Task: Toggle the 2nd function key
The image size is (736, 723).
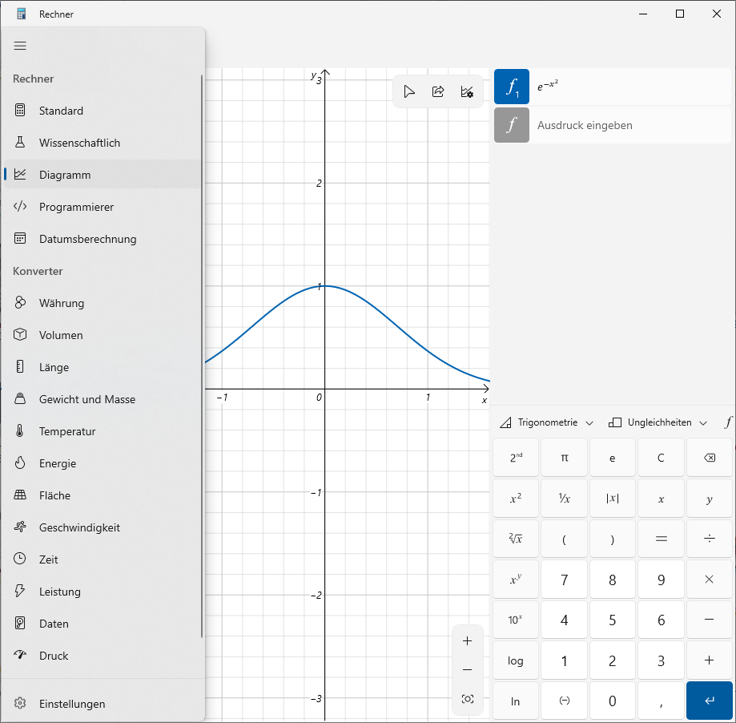Action: point(516,458)
